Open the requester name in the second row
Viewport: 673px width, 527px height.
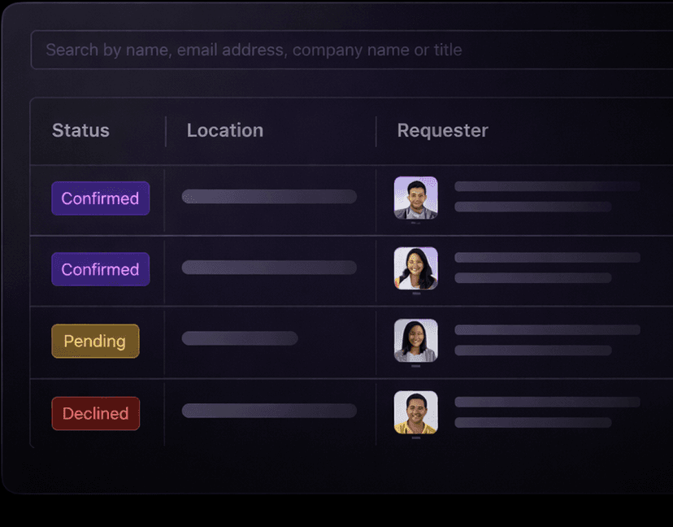point(546,258)
